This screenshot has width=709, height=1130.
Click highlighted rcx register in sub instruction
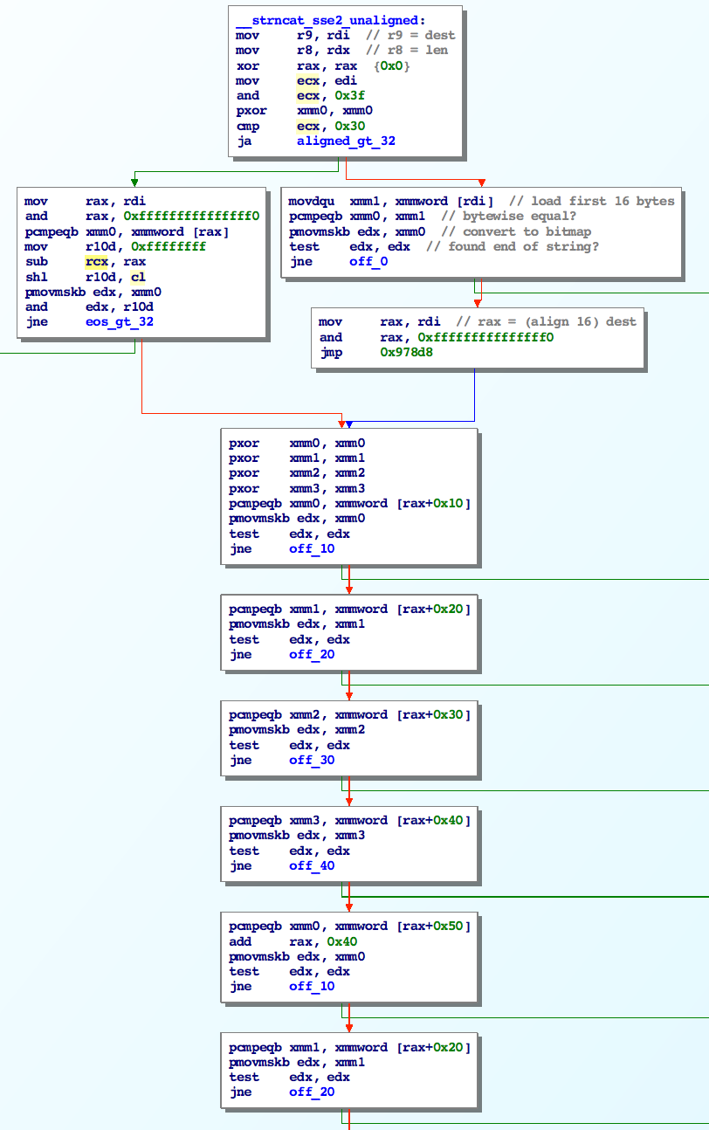point(96,261)
